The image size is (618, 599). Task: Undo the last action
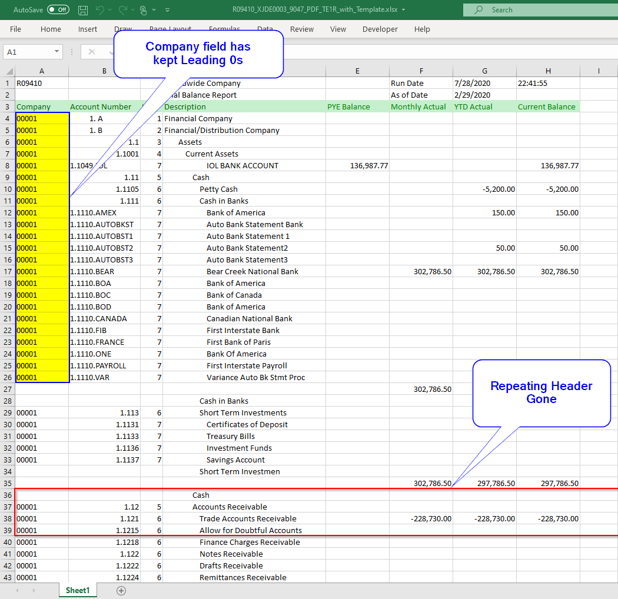(99, 9)
